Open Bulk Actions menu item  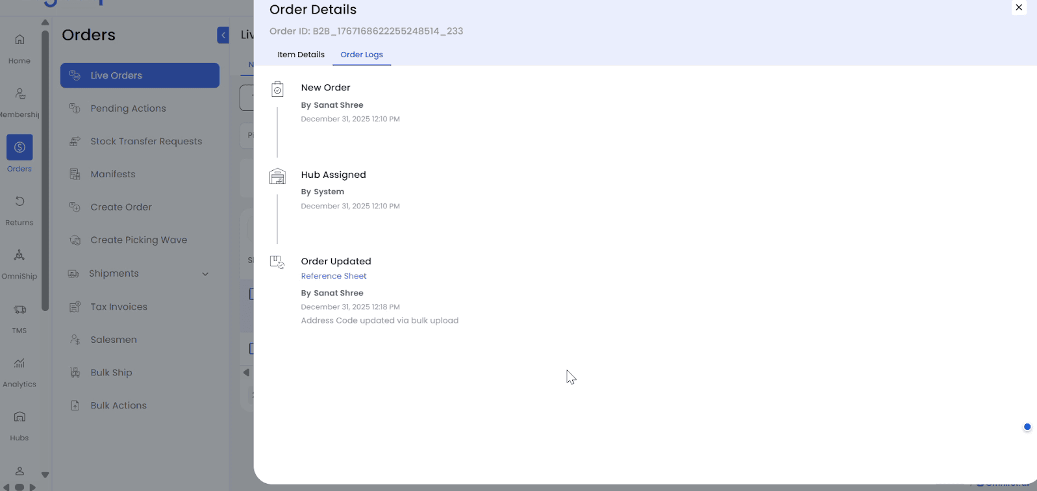(118, 406)
